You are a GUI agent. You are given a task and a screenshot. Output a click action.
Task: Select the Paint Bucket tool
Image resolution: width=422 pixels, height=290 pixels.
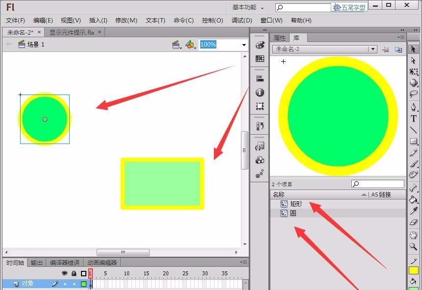pos(414,199)
